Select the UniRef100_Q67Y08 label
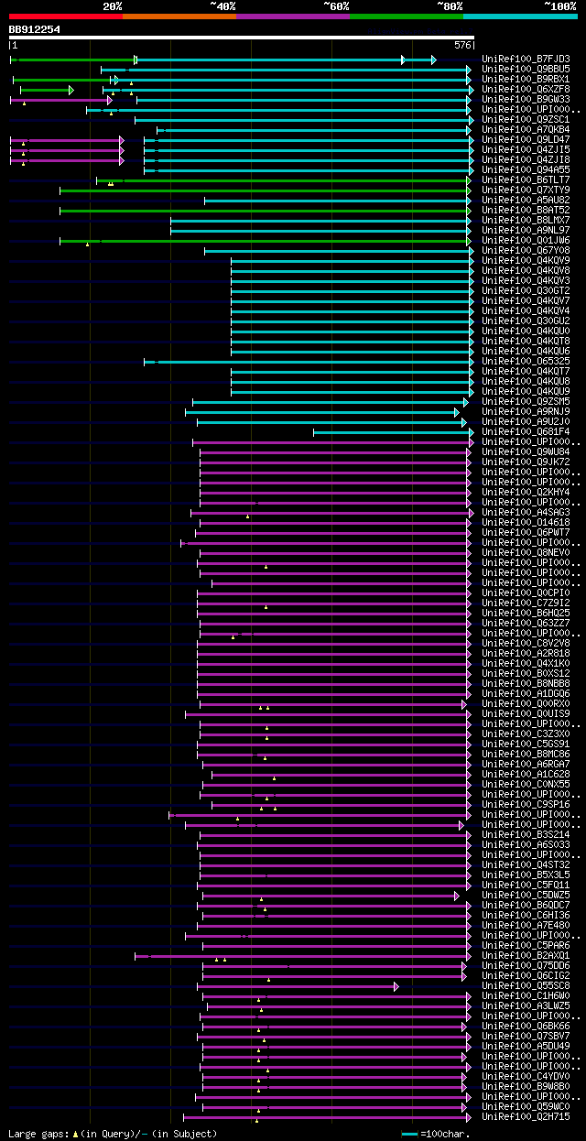This screenshot has height=1141, width=586. (526, 250)
